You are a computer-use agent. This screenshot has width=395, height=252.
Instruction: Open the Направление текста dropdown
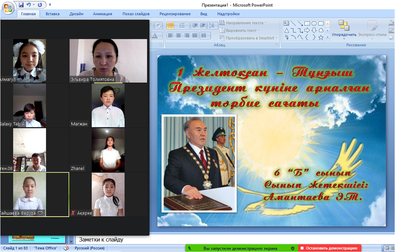point(243,23)
